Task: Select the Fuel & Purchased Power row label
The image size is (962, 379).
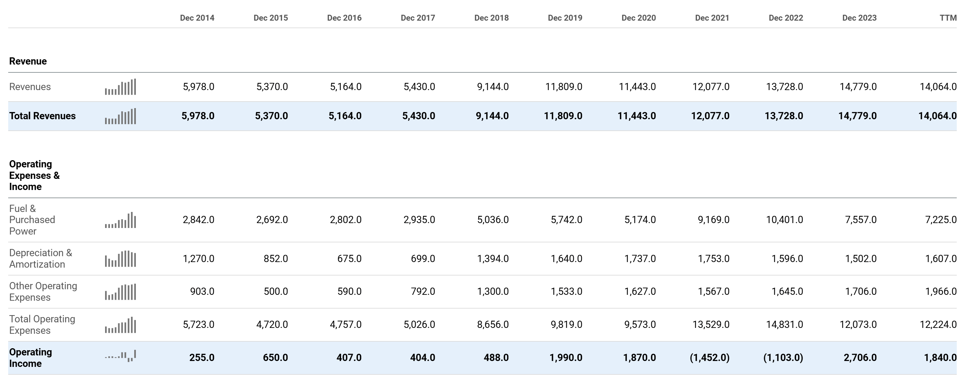Action: 32,220
